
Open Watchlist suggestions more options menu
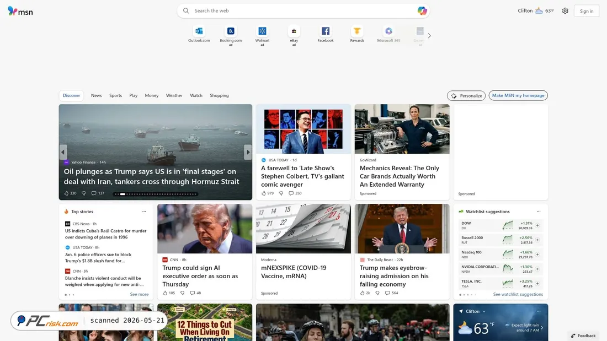point(539,212)
